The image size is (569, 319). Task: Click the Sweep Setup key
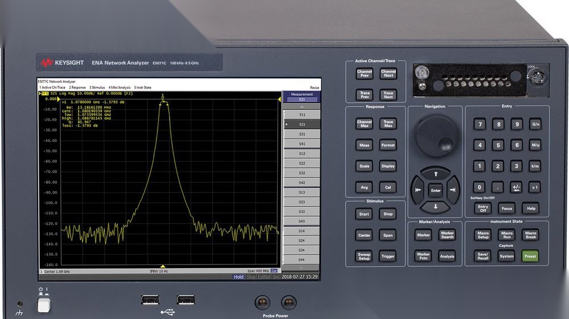[x=364, y=256]
